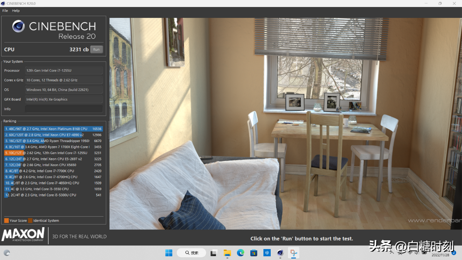462x260 pixels.
Task: Click the rendered room preview image
Action: click(x=286, y=123)
